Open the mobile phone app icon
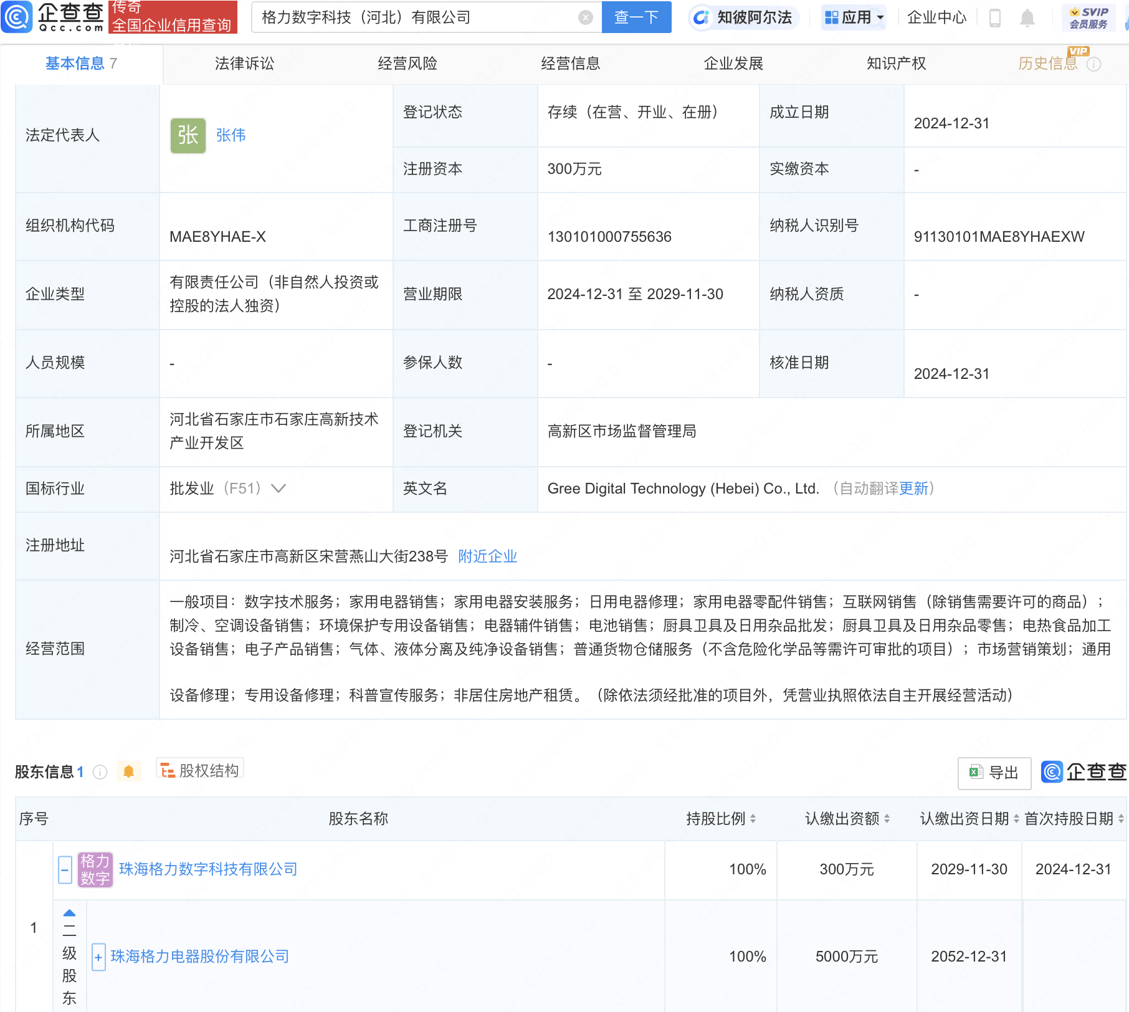This screenshot has height=1012, width=1129. 995,18
